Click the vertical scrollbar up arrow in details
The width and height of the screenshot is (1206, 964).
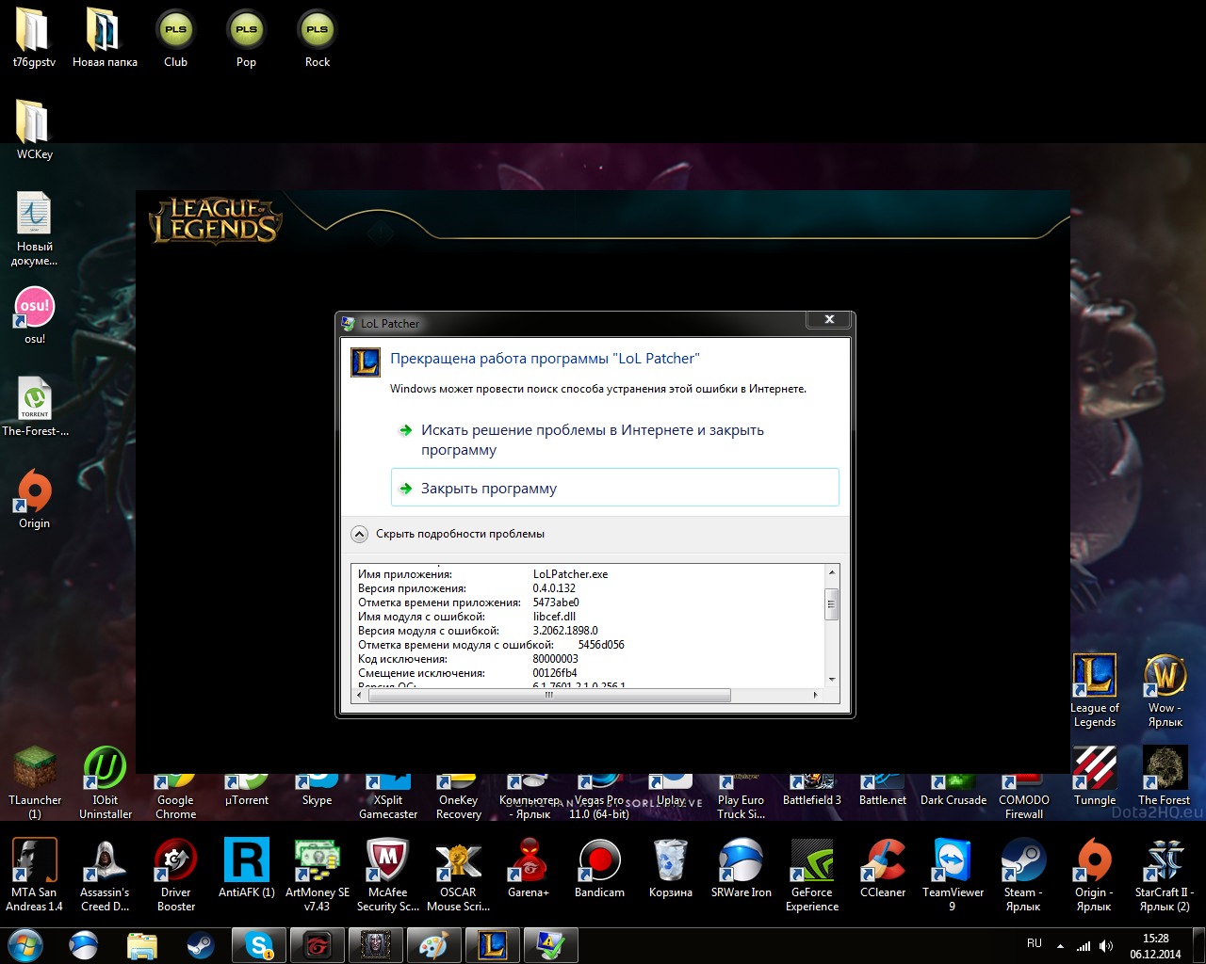coord(832,572)
